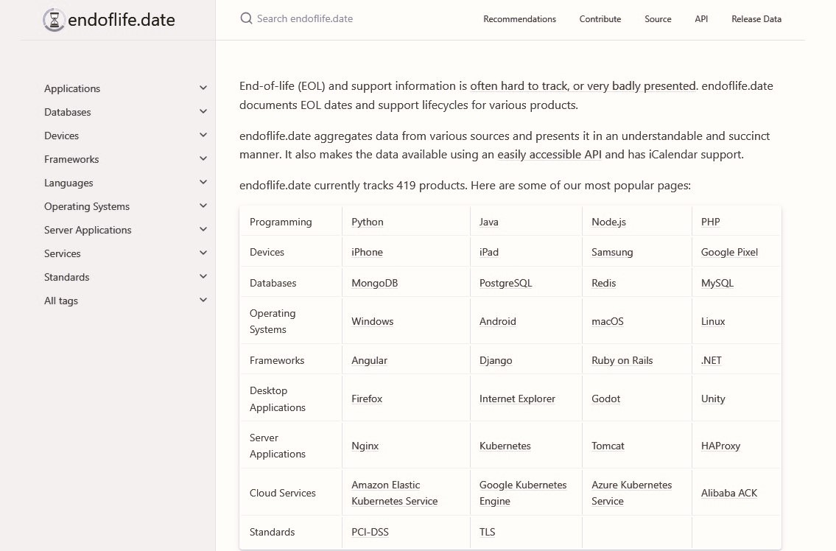Screen dimensions: 836x551
Task: Expand the Applications sidebar chevron
Action: tap(203, 88)
